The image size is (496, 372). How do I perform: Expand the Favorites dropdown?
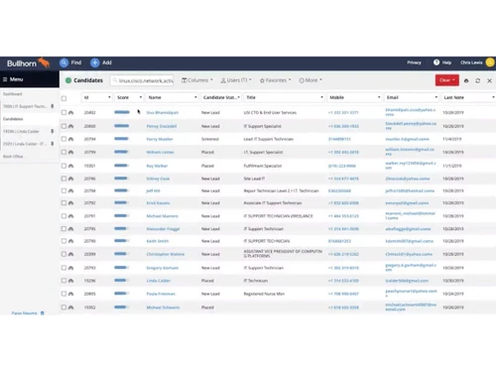[x=276, y=80]
